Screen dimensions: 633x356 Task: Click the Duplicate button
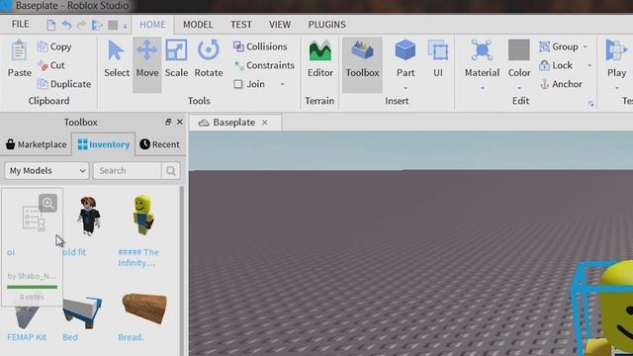coord(64,84)
